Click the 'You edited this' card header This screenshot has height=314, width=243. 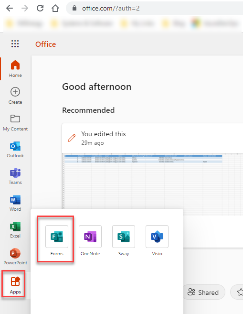(104, 134)
